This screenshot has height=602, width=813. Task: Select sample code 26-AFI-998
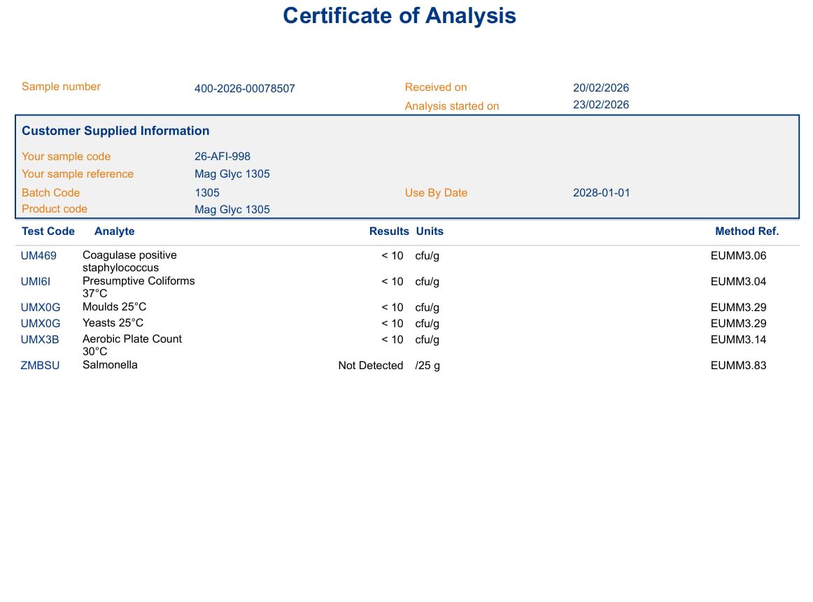coord(222,157)
